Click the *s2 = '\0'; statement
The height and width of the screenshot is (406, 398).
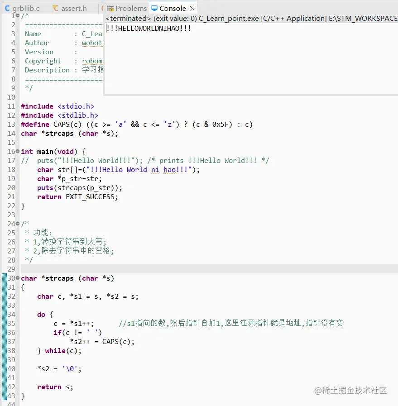[59, 369]
